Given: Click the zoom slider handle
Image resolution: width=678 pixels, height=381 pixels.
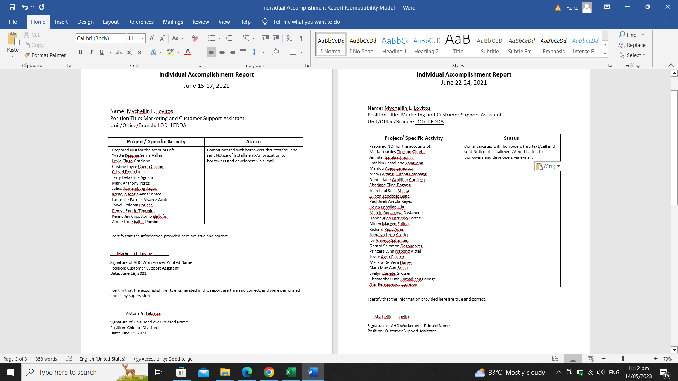Looking at the screenshot, I should (x=623, y=359).
